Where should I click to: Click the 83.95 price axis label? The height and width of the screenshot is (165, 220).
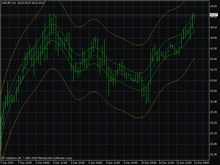coord(214,49)
